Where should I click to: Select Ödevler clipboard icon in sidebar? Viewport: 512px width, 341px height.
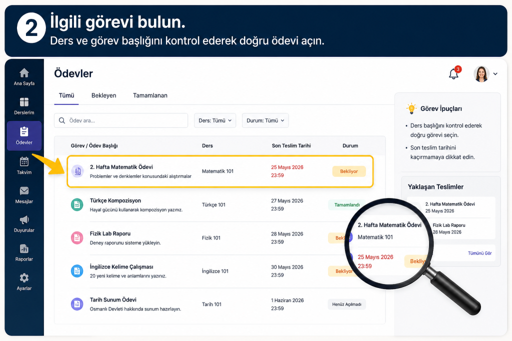pyautogui.click(x=24, y=132)
